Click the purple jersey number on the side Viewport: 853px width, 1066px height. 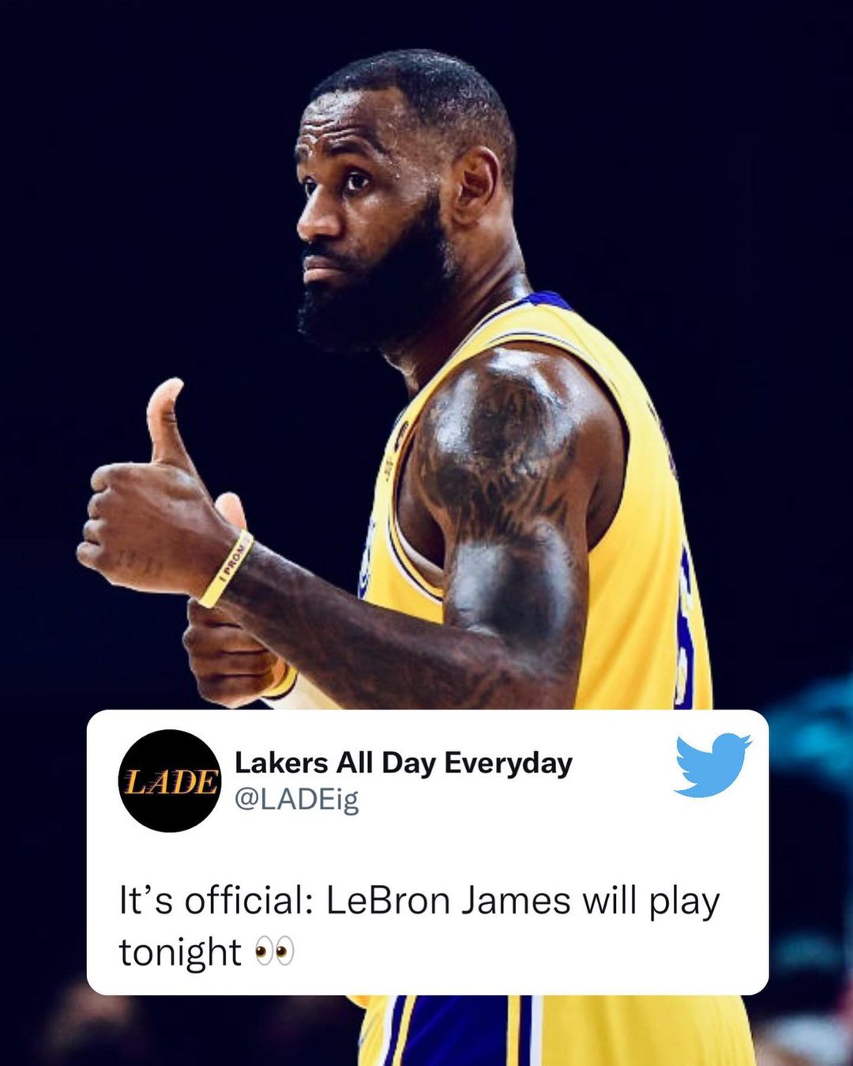686,624
